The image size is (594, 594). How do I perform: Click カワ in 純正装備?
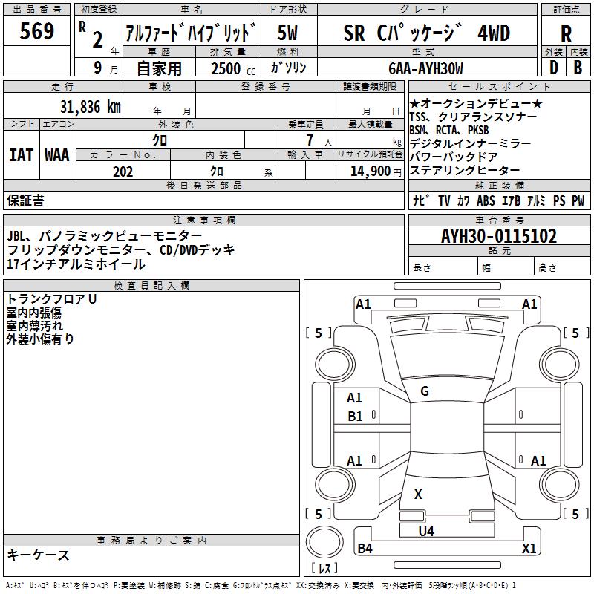coord(463,200)
